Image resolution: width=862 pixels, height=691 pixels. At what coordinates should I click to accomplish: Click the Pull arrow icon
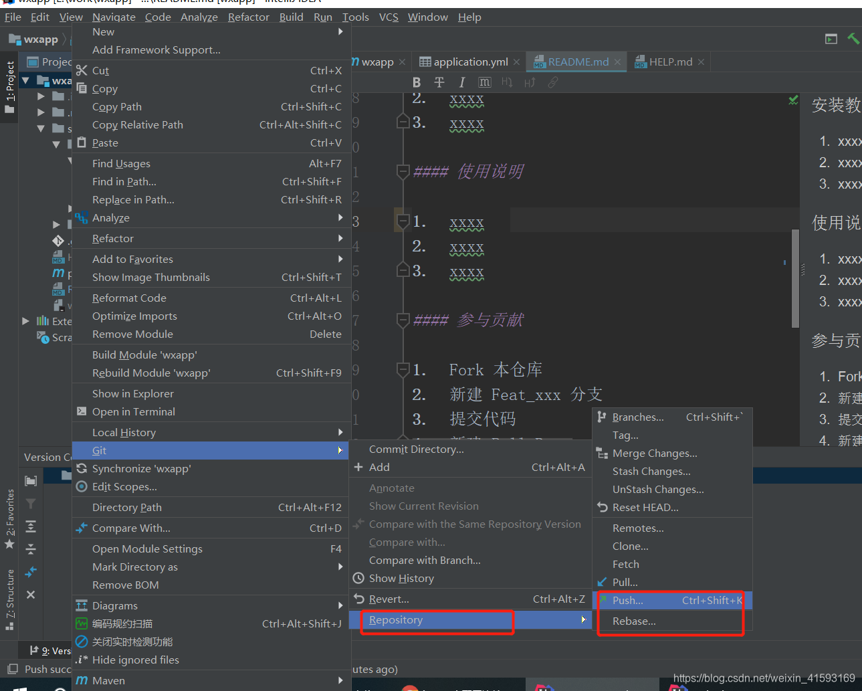(602, 582)
